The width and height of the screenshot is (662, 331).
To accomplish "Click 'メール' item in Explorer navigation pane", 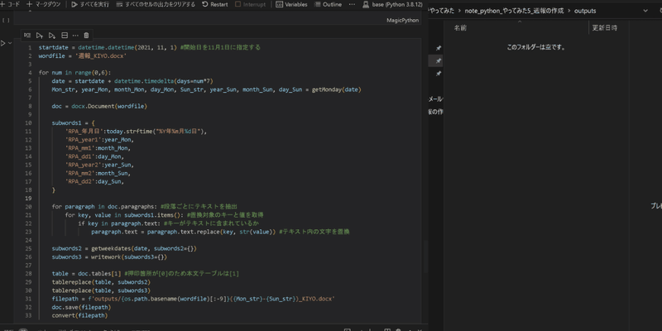I will [x=436, y=99].
